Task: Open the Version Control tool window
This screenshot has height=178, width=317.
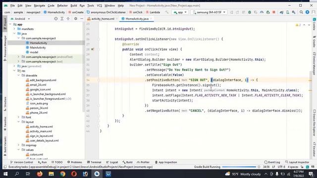Action: click(21, 162)
